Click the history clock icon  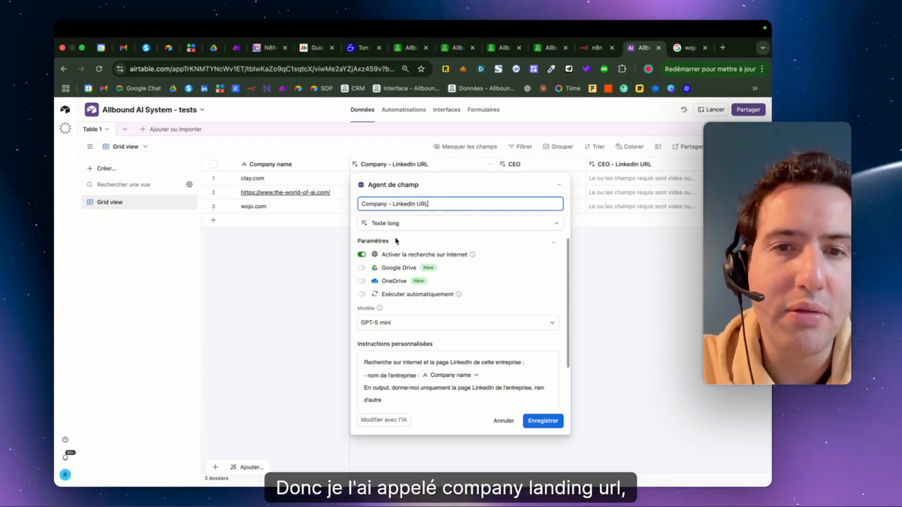[684, 110]
